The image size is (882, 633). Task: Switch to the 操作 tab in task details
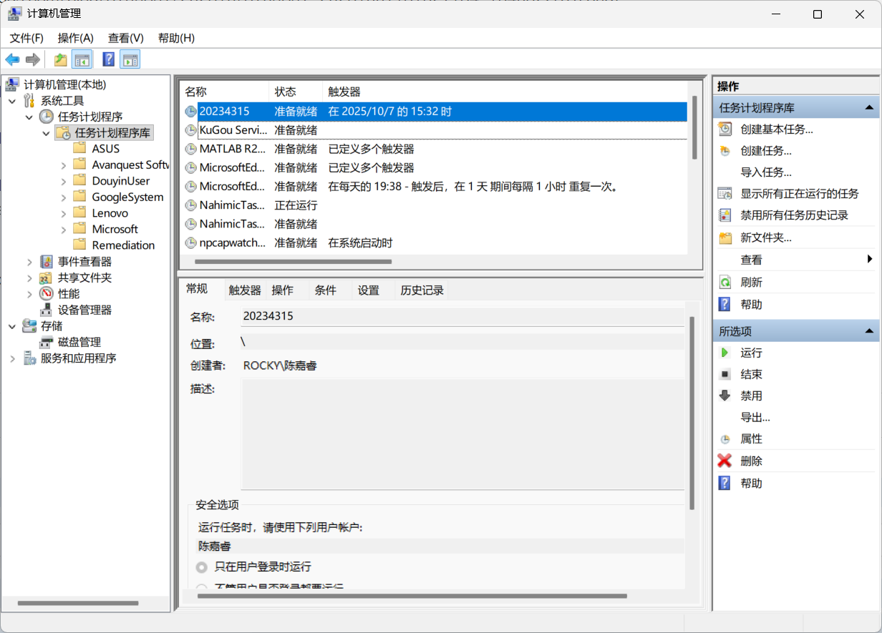(x=283, y=290)
